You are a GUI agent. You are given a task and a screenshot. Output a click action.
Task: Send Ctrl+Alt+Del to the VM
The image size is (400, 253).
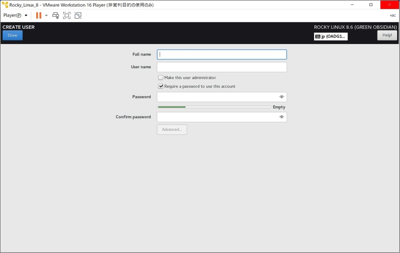tap(55, 15)
